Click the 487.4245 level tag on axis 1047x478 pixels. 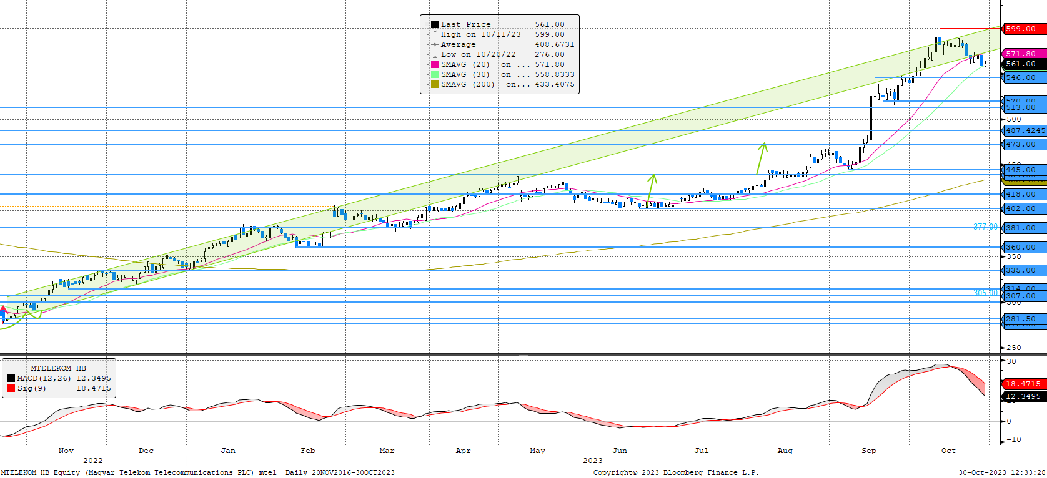(x=1024, y=130)
